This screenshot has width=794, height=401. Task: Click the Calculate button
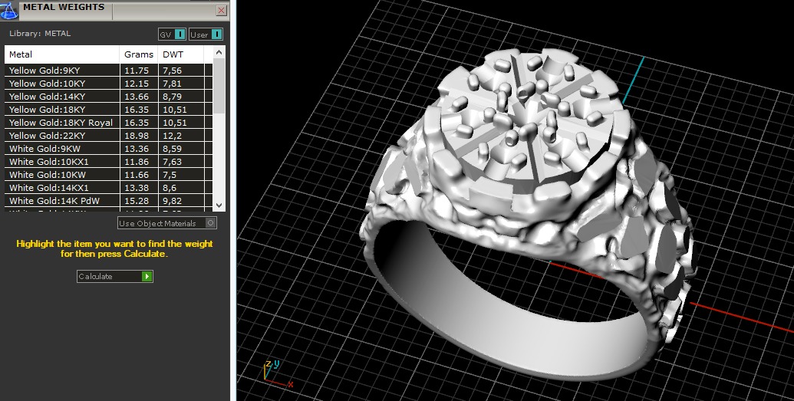[x=115, y=277]
